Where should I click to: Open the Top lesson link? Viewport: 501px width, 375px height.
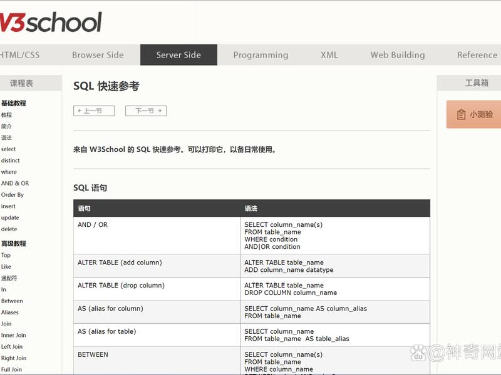(6, 256)
